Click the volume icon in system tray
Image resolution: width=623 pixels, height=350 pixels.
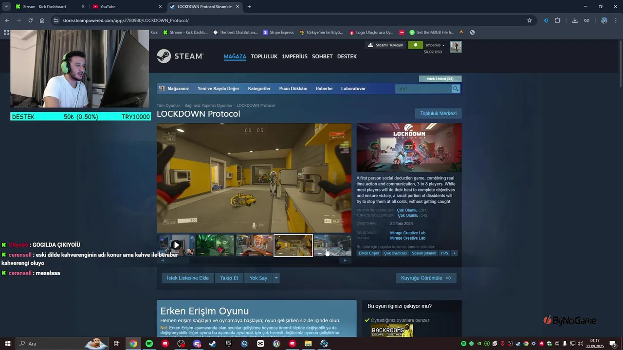coord(580,344)
